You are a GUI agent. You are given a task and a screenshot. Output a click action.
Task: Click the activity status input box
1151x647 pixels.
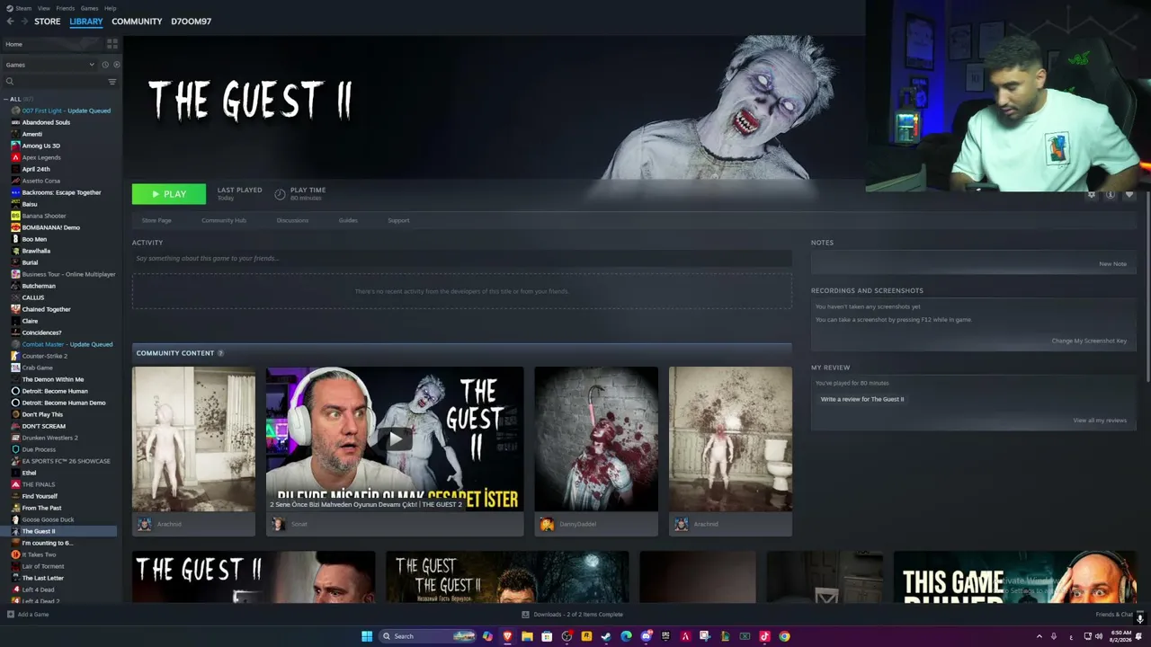462,259
